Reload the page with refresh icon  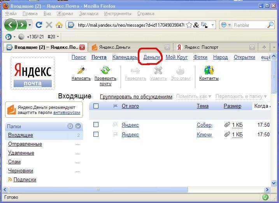[x=39, y=25]
